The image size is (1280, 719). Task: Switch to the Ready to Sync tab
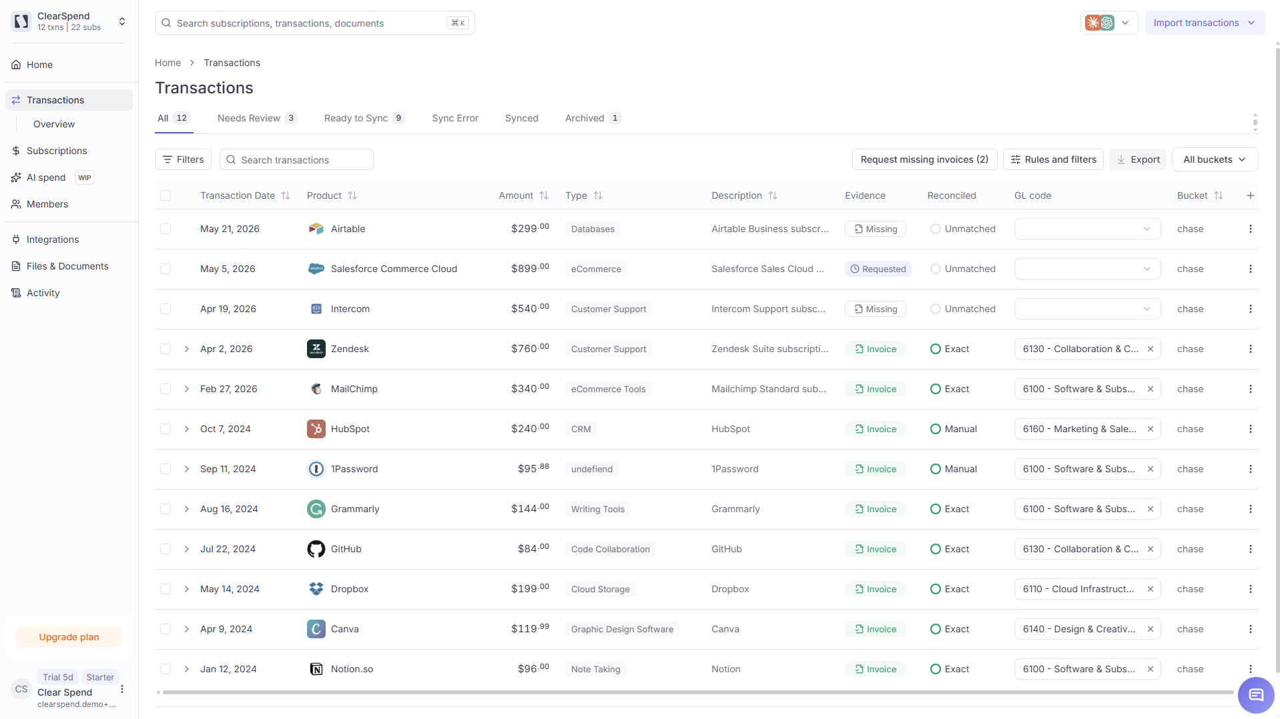[364, 118]
